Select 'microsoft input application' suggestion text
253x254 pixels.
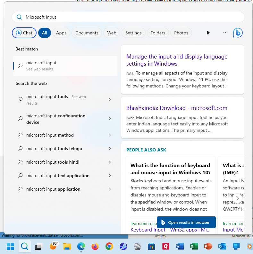click(x=53, y=189)
